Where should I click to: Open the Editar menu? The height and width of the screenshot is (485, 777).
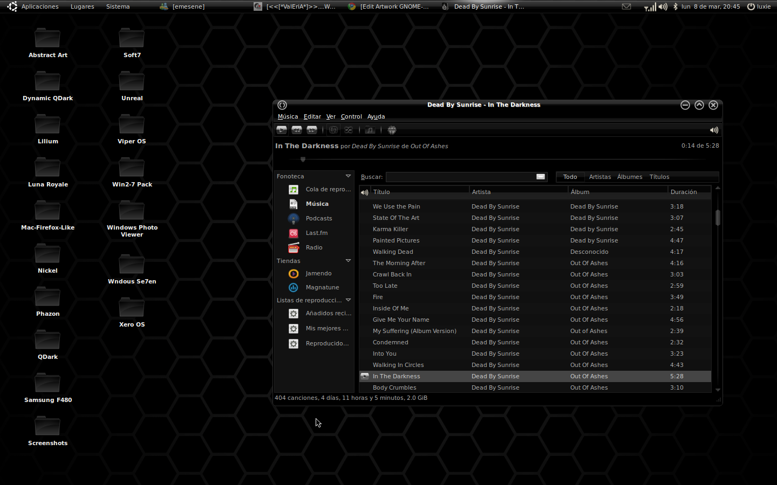pos(312,116)
